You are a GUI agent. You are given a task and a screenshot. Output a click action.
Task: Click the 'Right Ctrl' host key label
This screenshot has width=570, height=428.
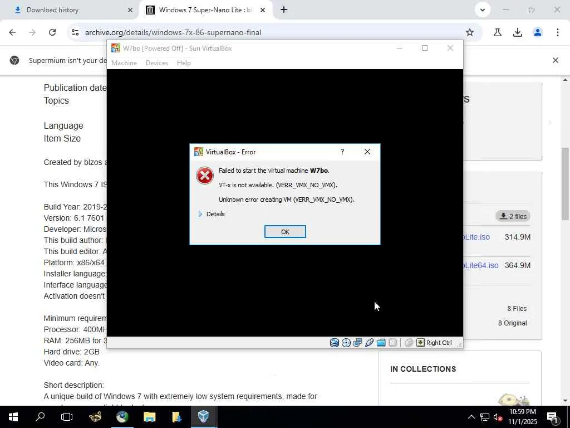coord(439,343)
